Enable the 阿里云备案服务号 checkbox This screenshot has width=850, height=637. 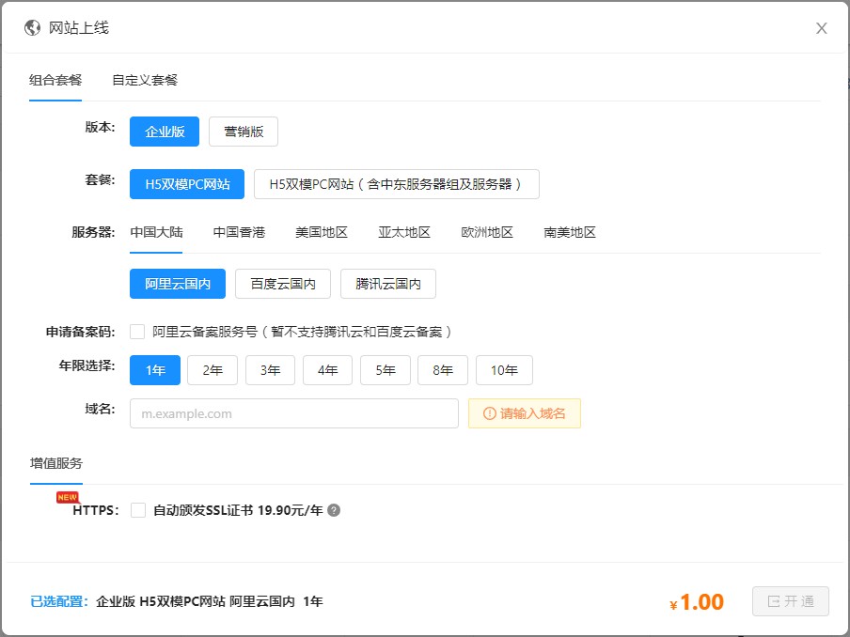(138, 332)
